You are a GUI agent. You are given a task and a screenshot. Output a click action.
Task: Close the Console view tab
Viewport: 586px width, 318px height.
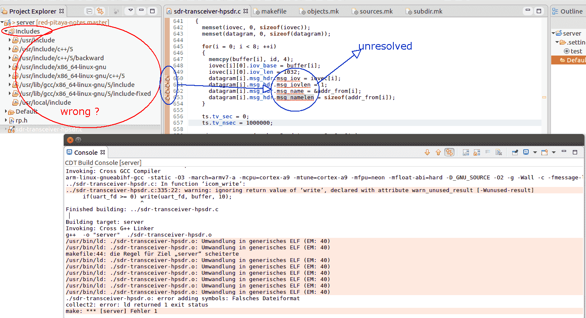[103, 152]
